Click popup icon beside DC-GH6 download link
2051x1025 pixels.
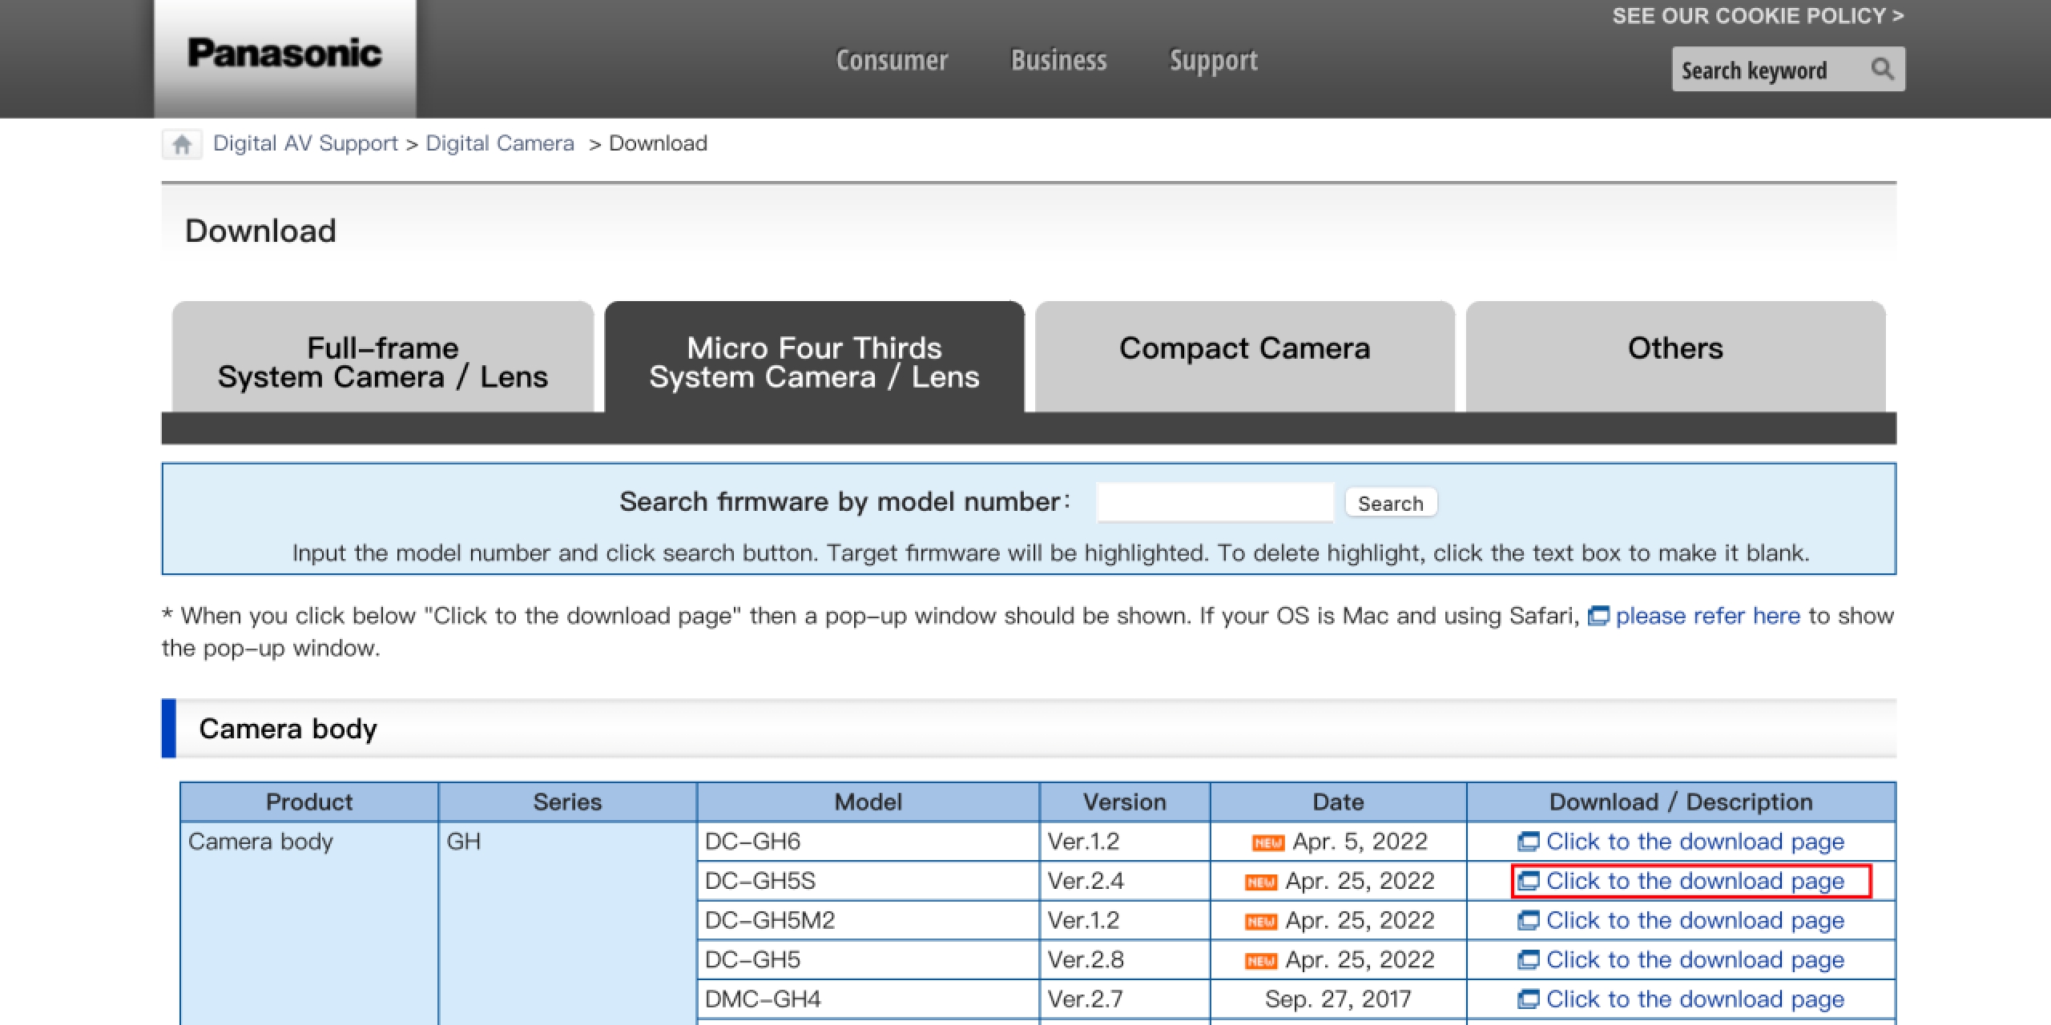(x=1528, y=842)
